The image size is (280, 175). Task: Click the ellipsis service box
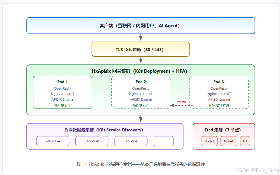164,141
